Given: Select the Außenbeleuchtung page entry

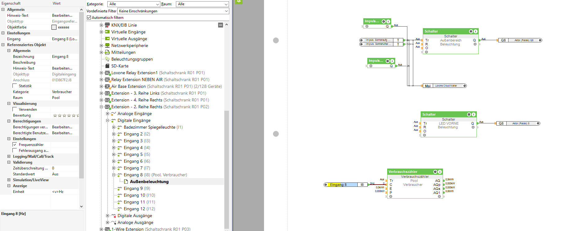Looking at the screenshot, I should 149,182.
